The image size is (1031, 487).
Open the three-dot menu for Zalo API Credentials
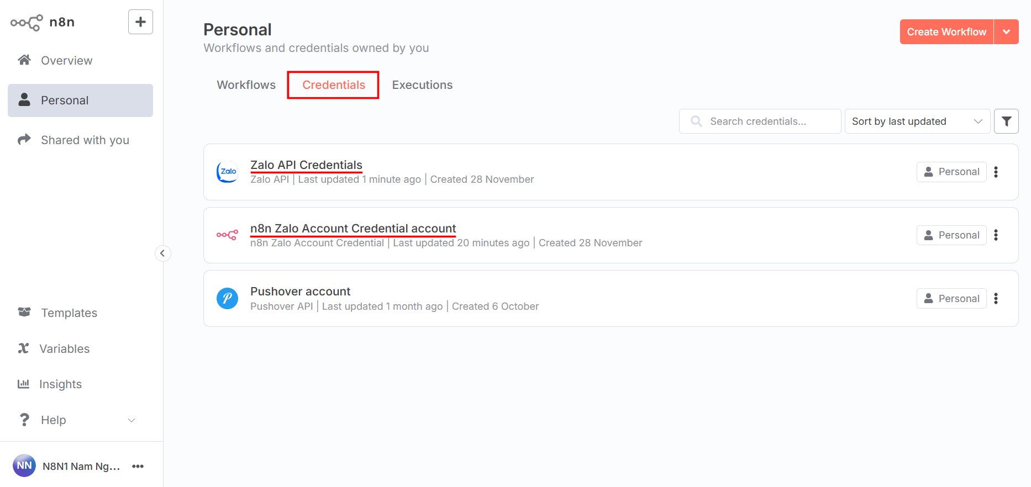996,172
